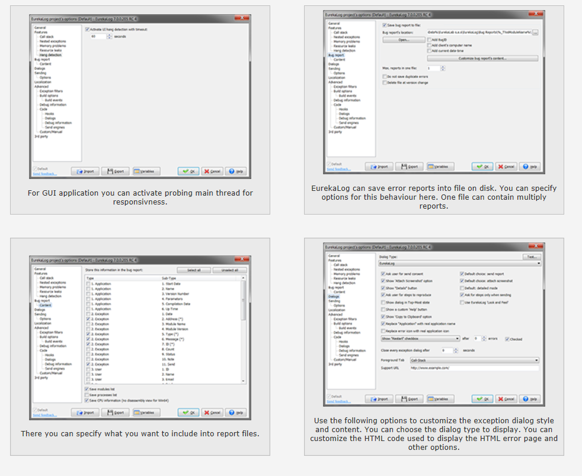
Task: Click the stepper beside 'Close every exception dialog after'
Action: (456, 350)
